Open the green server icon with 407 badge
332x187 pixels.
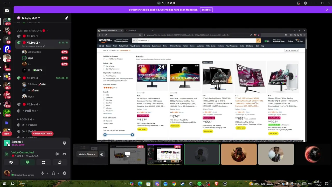(x=7, y=113)
